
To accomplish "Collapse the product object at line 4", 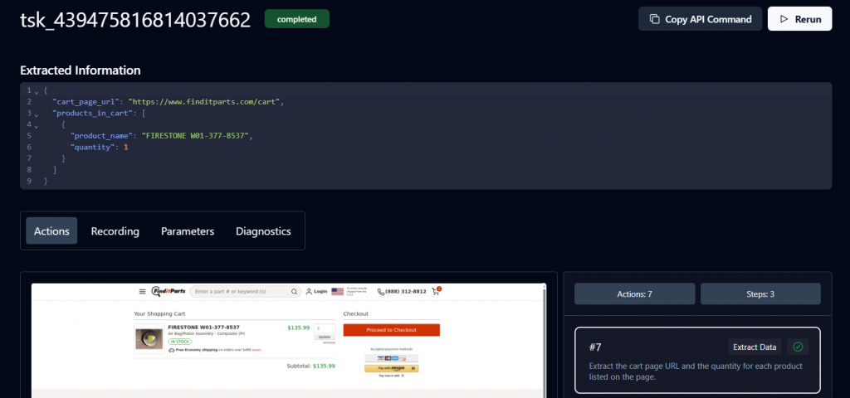I will (x=36, y=124).
